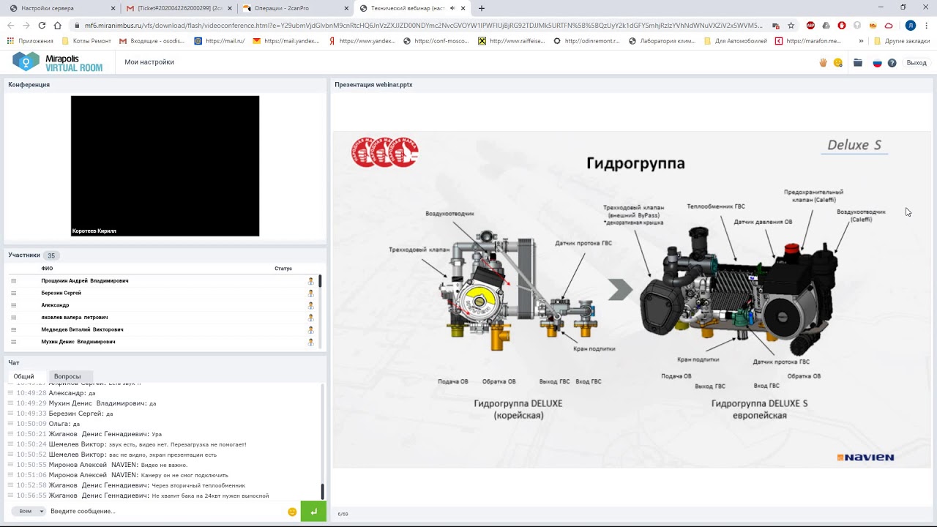Open the AdBlock Plus extension icon

pyautogui.click(x=811, y=26)
